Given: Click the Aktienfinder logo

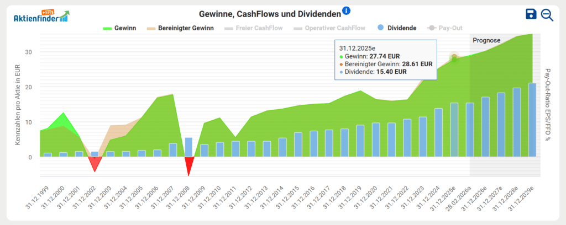Looking at the screenshot, I should click(41, 15).
